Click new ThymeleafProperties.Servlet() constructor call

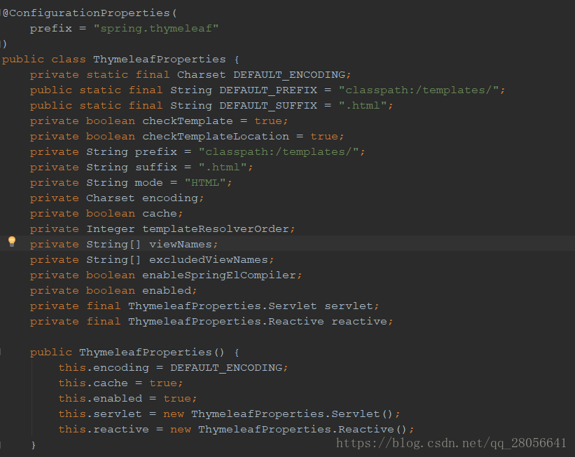tap(278, 414)
